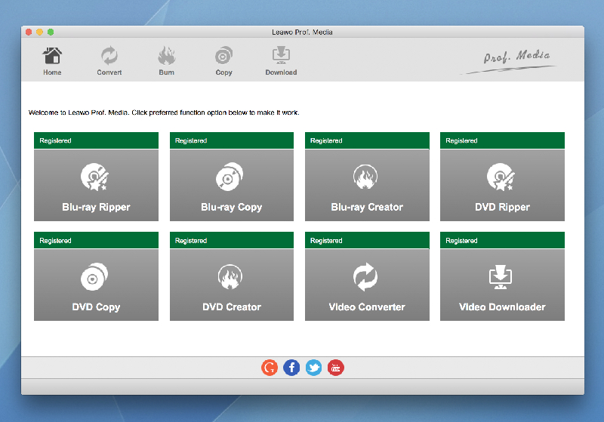604x422 pixels.
Task: Launch Blu-ray Creator via its label
Action: 367,207
